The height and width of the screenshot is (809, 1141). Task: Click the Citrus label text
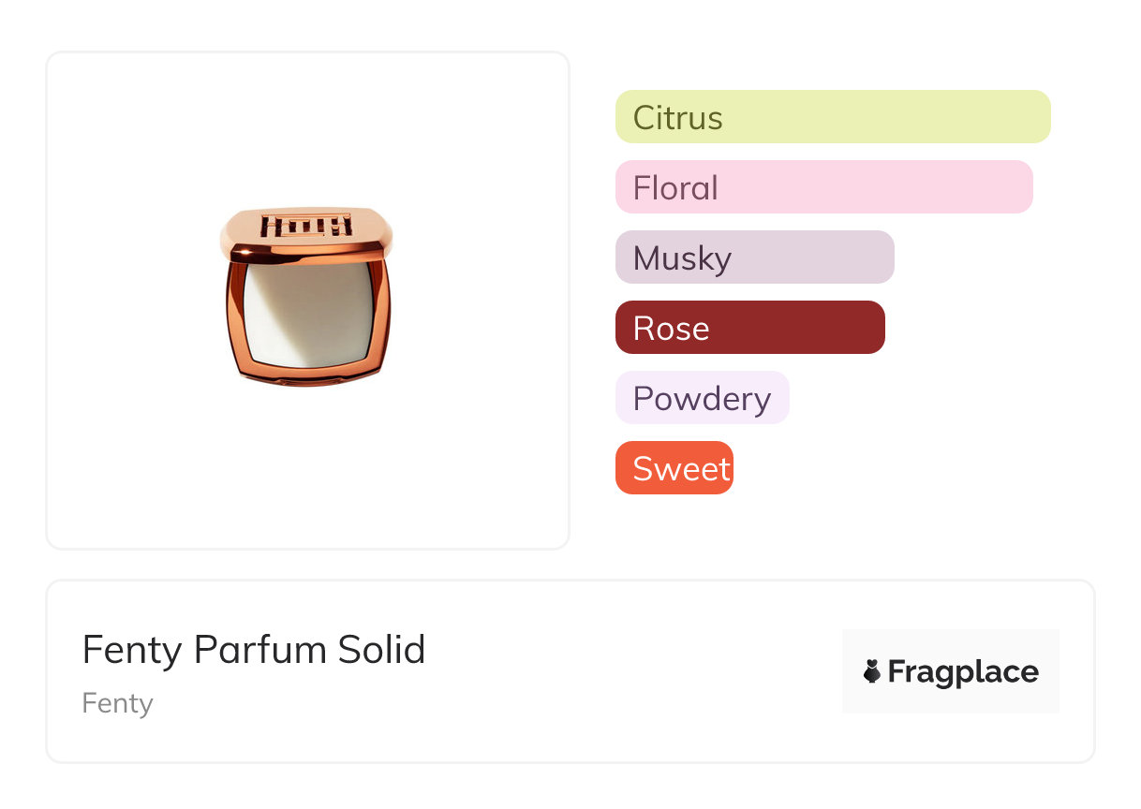click(677, 118)
